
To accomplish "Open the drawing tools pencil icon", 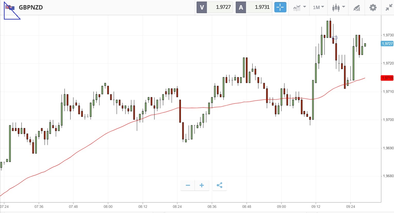I will (356, 8).
